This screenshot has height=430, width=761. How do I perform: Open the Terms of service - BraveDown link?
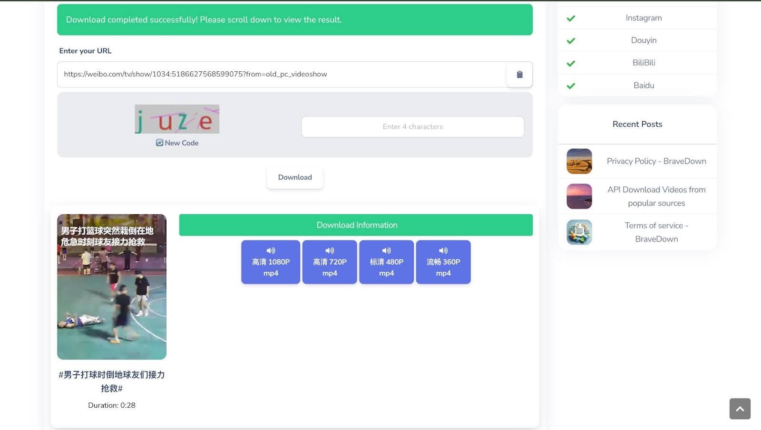(x=656, y=232)
